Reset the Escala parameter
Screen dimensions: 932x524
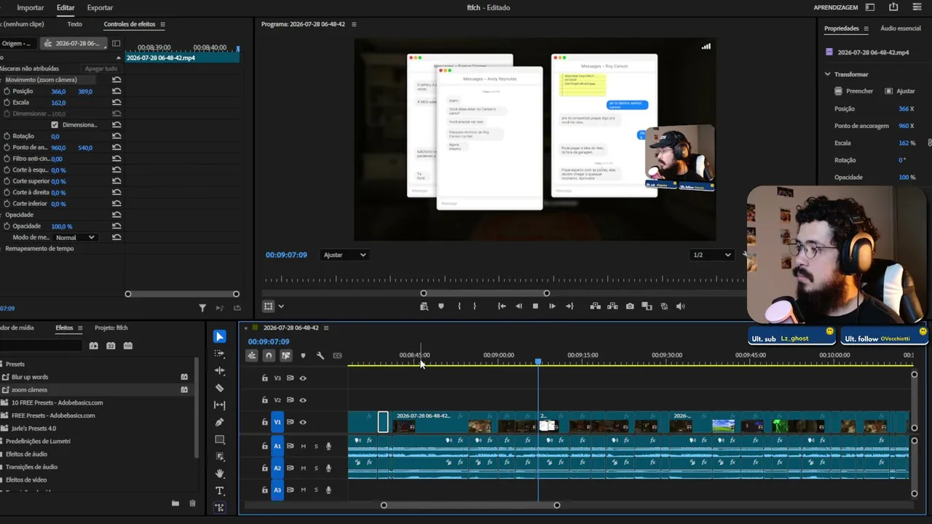coord(116,103)
